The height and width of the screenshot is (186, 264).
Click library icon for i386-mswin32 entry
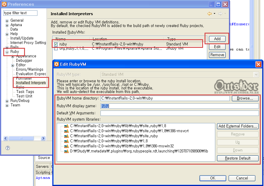(x=67, y=146)
